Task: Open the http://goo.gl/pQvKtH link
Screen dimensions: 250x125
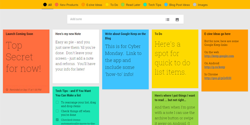Action: pos(218,78)
